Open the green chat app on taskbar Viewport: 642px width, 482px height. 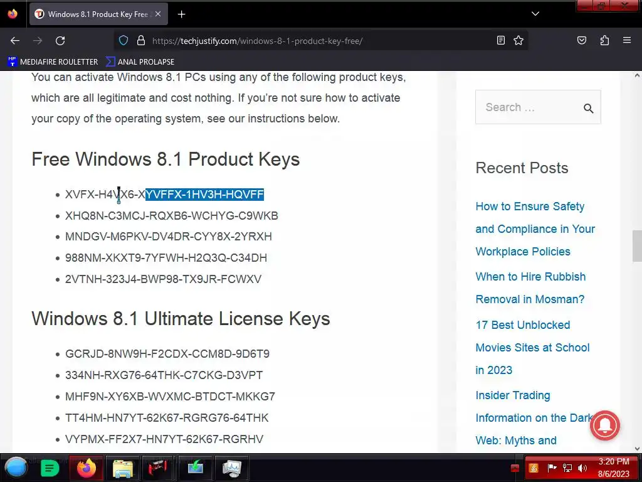(x=50, y=468)
